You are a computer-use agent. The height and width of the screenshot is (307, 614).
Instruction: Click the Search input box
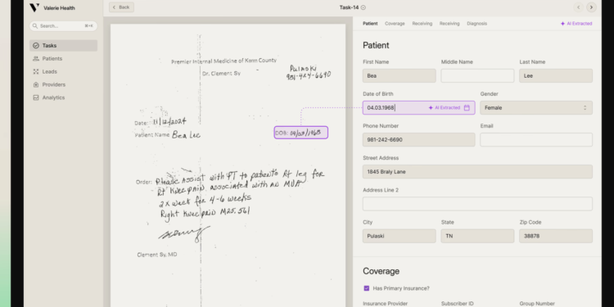tap(63, 26)
